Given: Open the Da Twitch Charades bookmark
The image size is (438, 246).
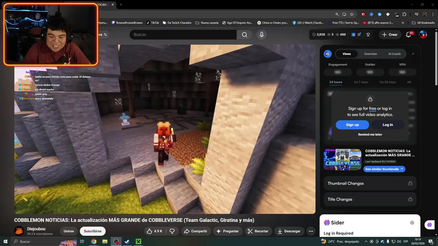Looking at the screenshot, I should (177, 23).
